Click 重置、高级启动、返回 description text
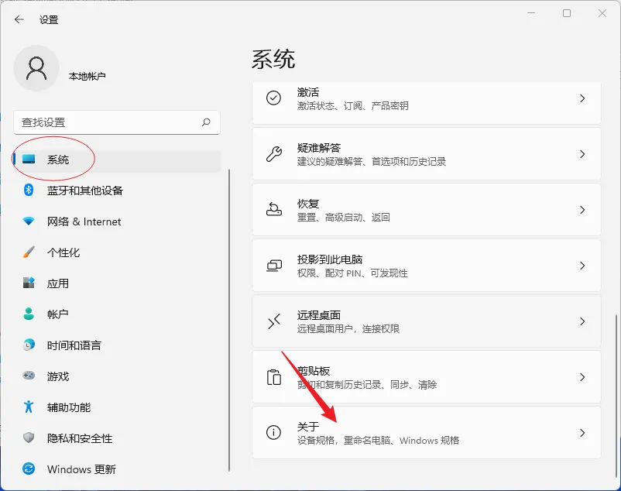The image size is (621, 491). click(343, 218)
